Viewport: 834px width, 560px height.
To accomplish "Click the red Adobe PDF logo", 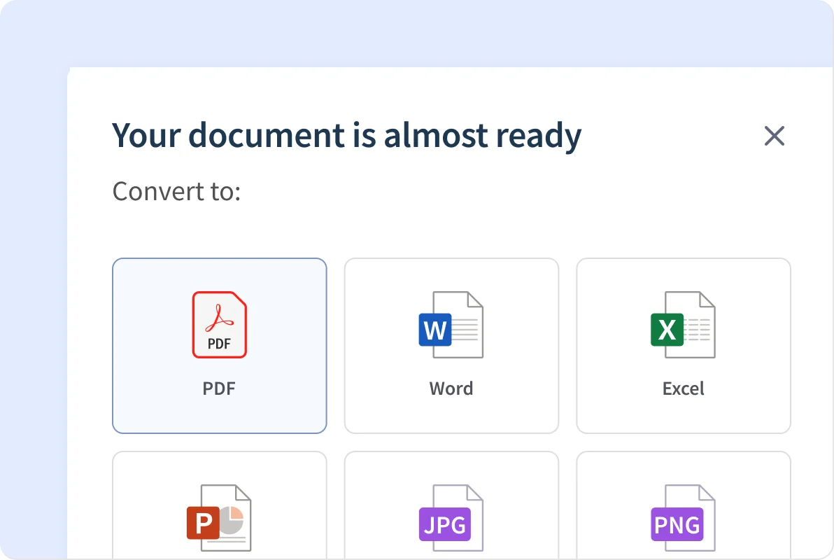I will pos(219,315).
